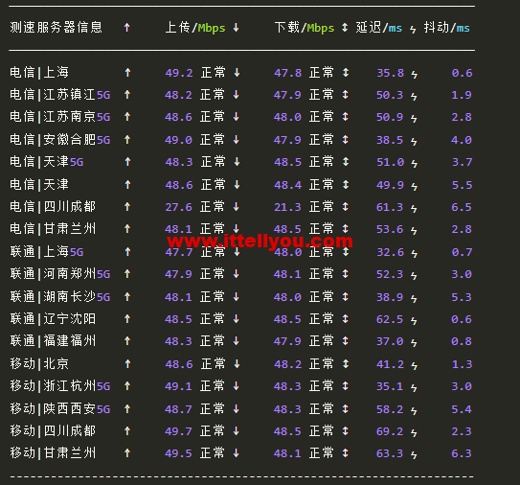The height and width of the screenshot is (485, 520).
Task: Select 电信|四川成都 server name
Action: [53, 207]
